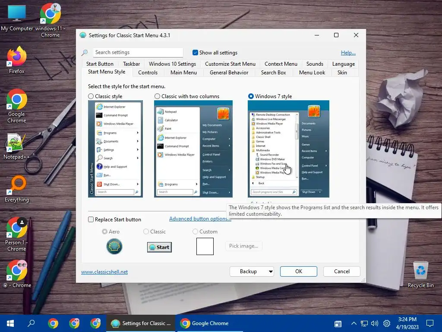This screenshot has height=332, width=442.
Task: Open the Controls tab
Action: (x=148, y=73)
